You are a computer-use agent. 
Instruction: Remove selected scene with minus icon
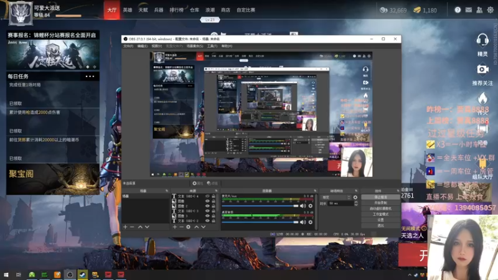132,227
